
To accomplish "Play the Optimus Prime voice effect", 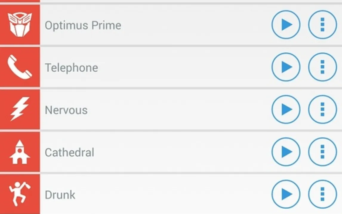I will (x=286, y=25).
